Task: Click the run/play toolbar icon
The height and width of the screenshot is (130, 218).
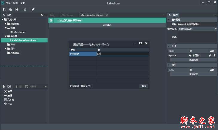Action: coord(25,10)
